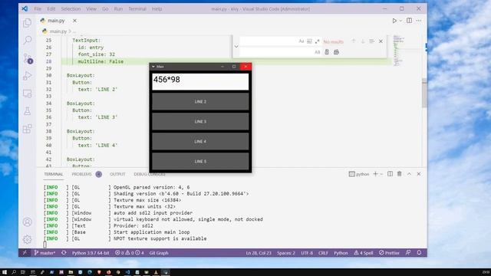Close the find widget

[x=381, y=41]
